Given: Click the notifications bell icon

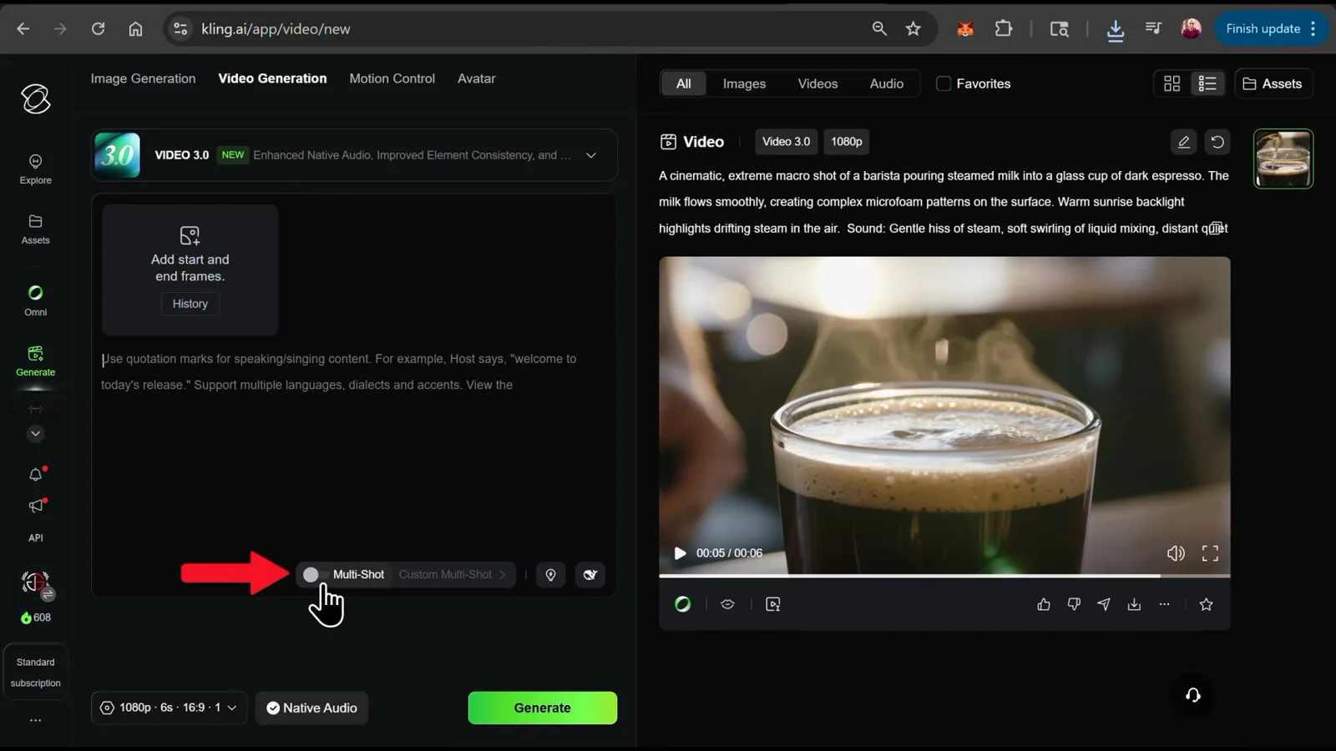Looking at the screenshot, I should click(35, 475).
